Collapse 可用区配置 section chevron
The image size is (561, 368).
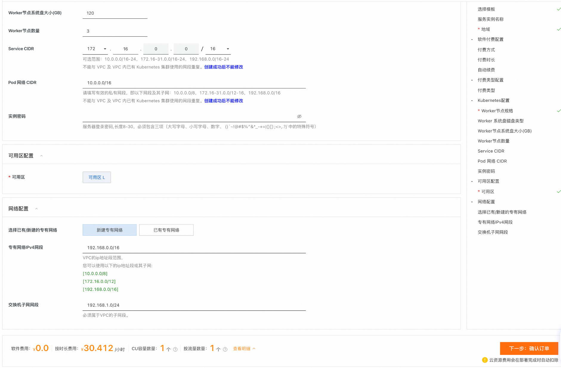click(41, 156)
